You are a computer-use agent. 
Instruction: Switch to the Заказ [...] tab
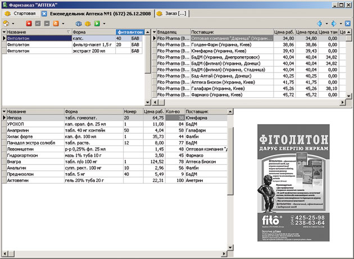172,13
